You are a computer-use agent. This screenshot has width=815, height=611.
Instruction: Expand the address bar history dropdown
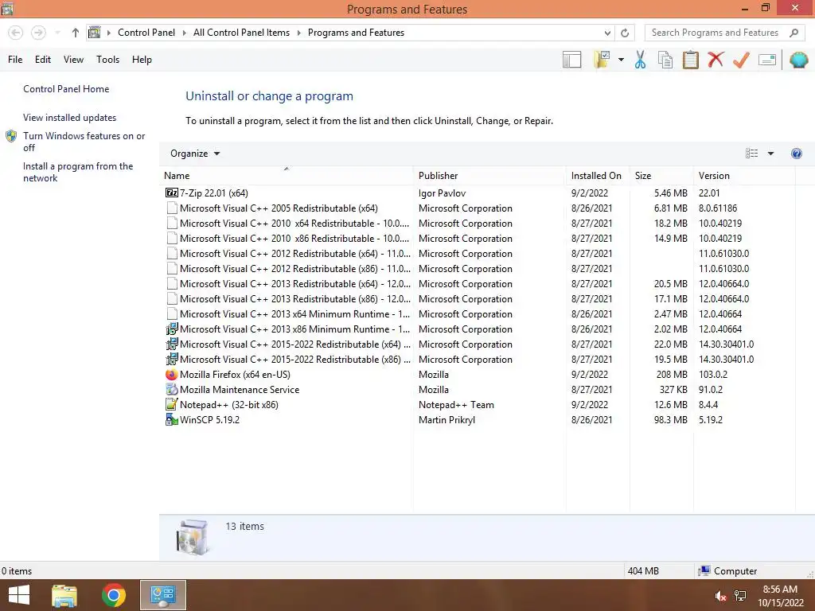[x=607, y=33]
